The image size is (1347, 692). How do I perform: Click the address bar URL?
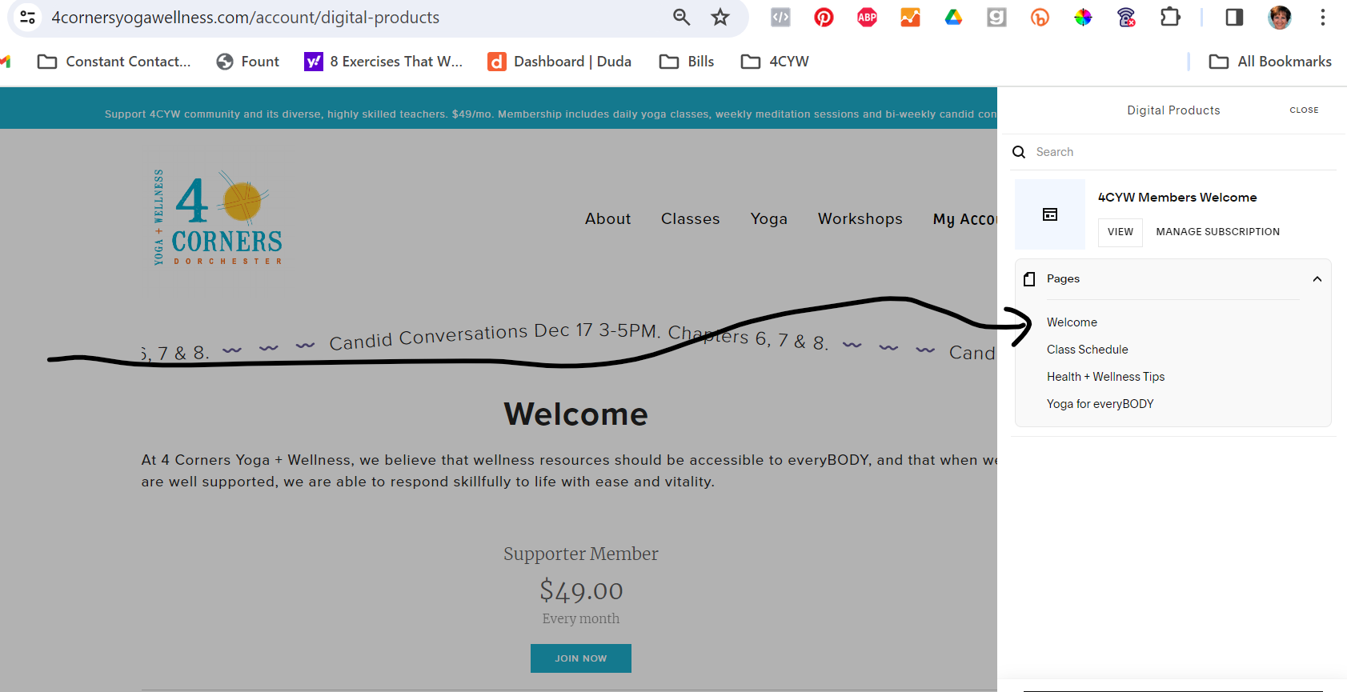(245, 18)
